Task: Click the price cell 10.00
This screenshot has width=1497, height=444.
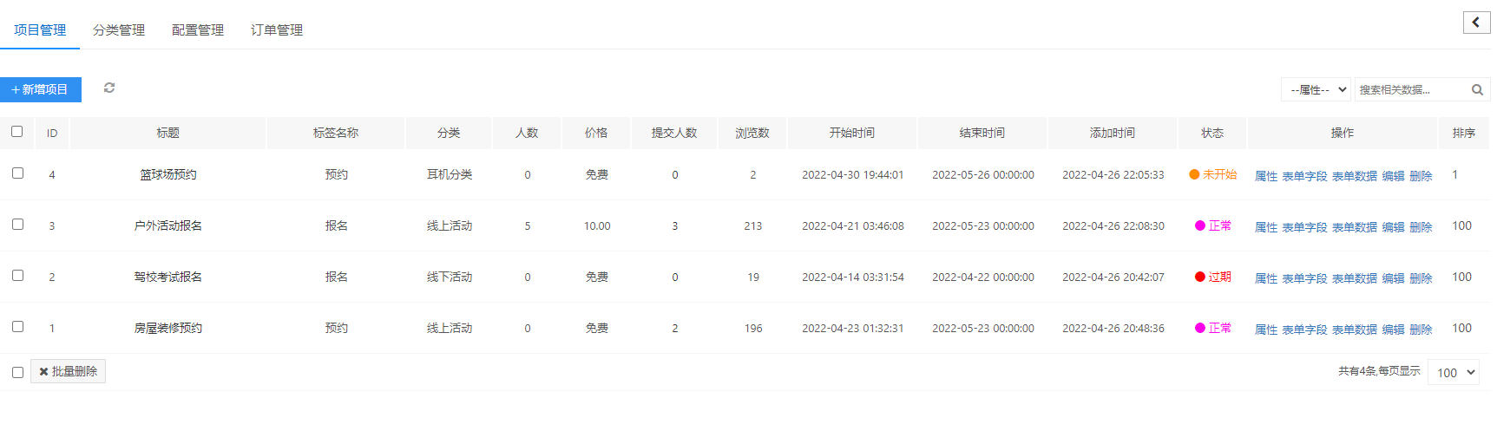Action: click(597, 225)
